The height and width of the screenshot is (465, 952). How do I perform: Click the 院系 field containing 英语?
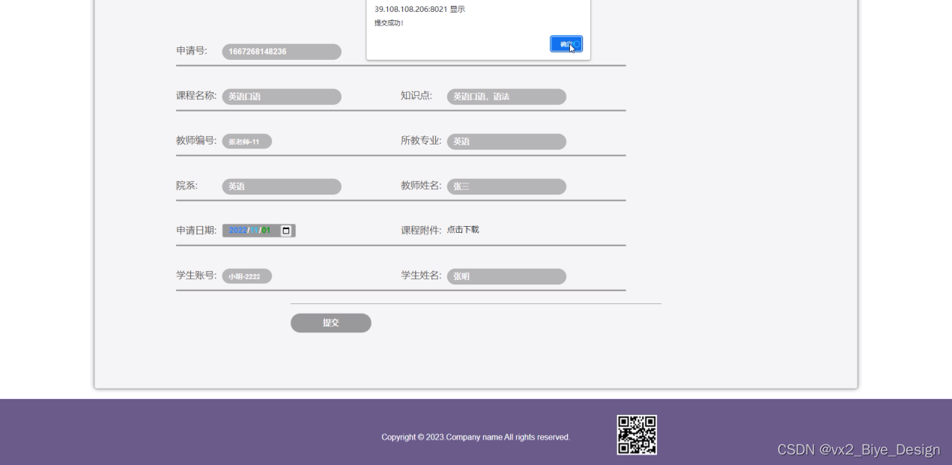click(x=282, y=186)
